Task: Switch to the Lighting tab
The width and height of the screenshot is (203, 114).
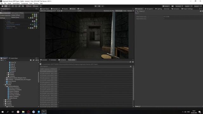Action: click(159, 9)
